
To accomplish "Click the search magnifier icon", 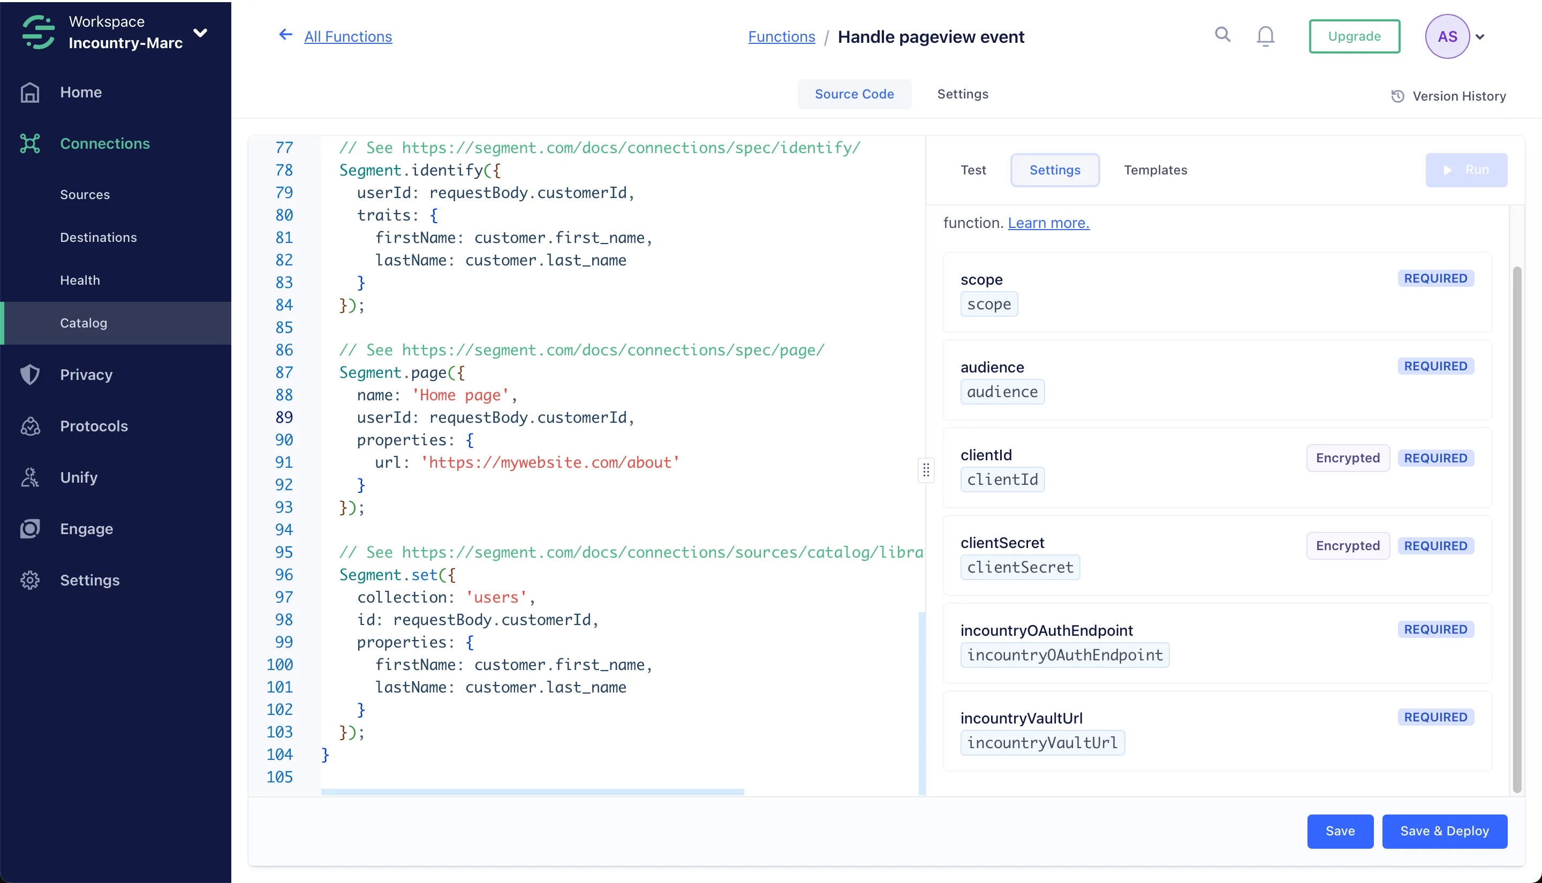I will click(1222, 35).
